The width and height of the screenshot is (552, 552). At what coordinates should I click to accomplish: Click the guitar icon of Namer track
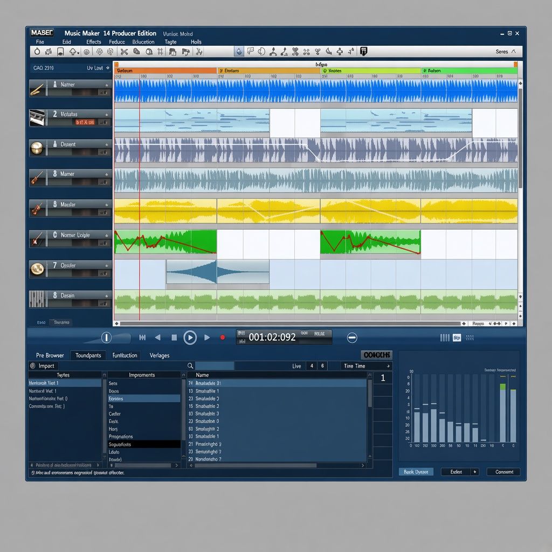coord(37,88)
